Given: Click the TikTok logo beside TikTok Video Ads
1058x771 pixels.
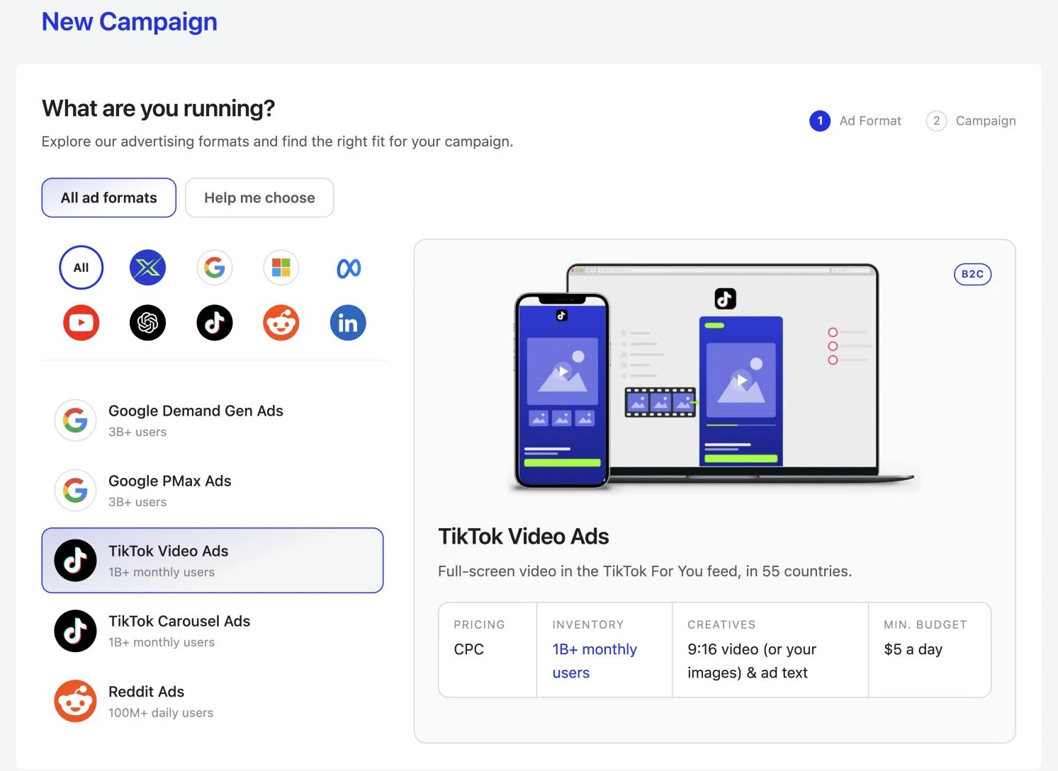Looking at the screenshot, I should coord(75,561).
